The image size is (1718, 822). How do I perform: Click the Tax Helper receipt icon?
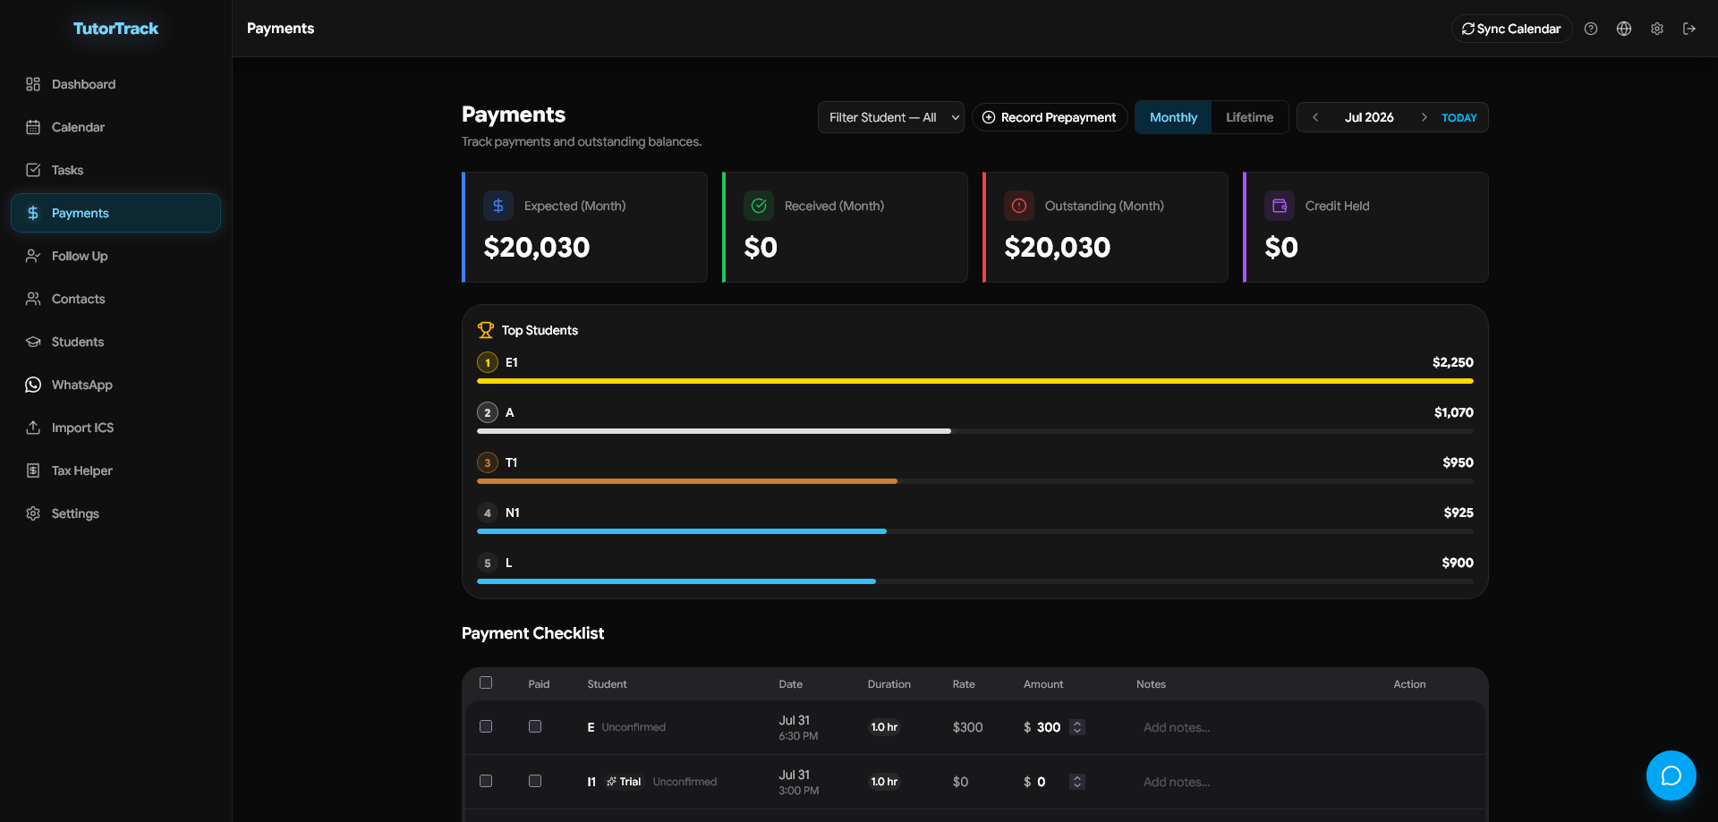tap(33, 470)
